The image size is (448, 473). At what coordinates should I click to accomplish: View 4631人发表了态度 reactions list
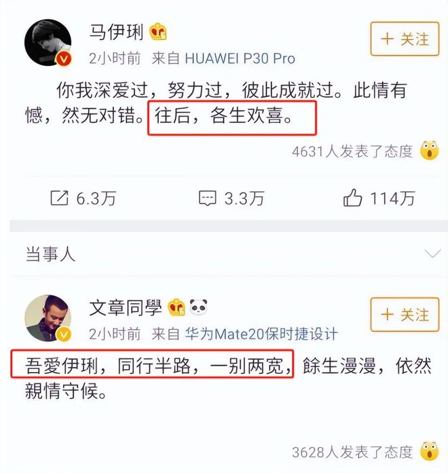coord(352,151)
